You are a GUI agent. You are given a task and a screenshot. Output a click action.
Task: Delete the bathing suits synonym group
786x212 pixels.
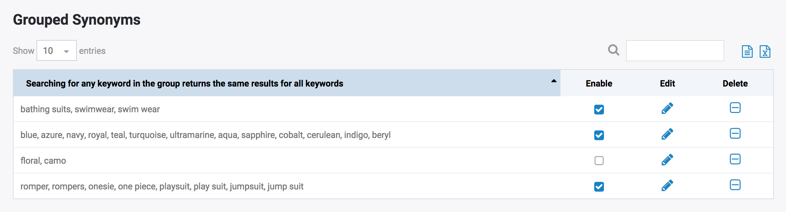735,108
